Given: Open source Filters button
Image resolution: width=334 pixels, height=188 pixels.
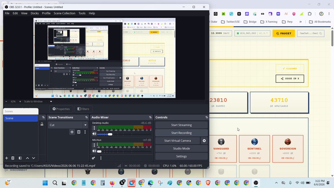Looking at the screenshot, I should click(x=83, y=109).
